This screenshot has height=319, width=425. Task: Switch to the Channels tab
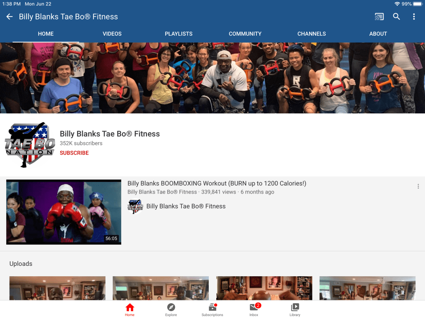[x=312, y=34]
